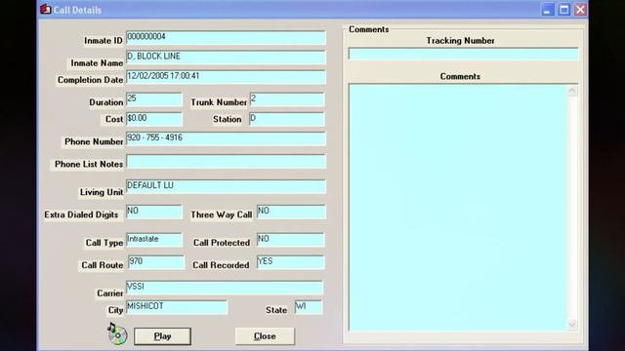The height and width of the screenshot is (351, 625).
Task: Click the Tracking Number input box
Action: pos(463,54)
